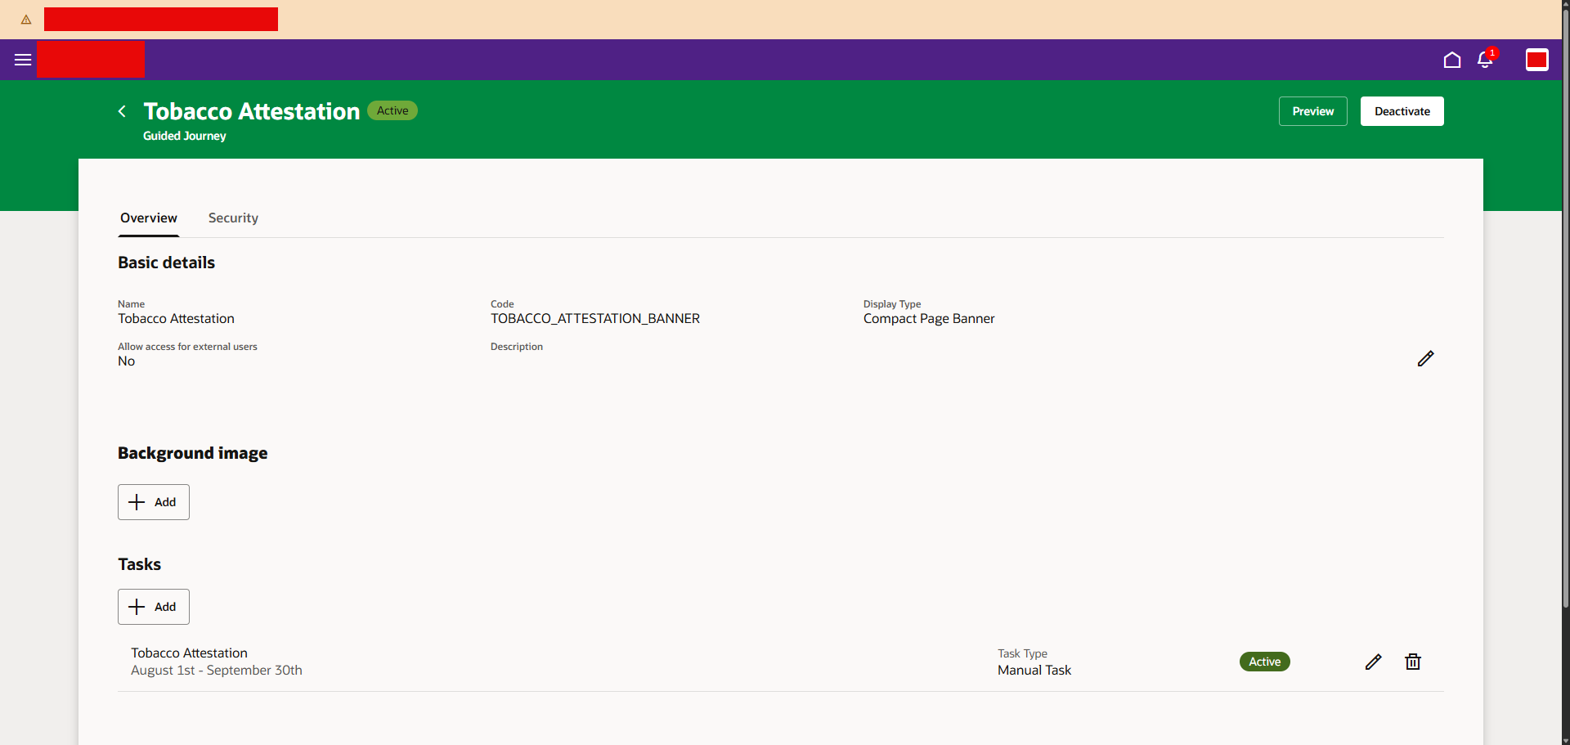This screenshot has height=745, width=1570.
Task: Click the scrollbar down arrow
Action: pyautogui.click(x=1565, y=740)
